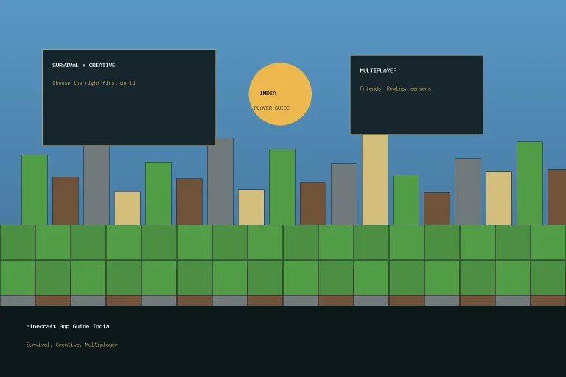This screenshot has height=377, width=566.
Task: Click the "INDIA" label on the sun
Action: (x=268, y=93)
